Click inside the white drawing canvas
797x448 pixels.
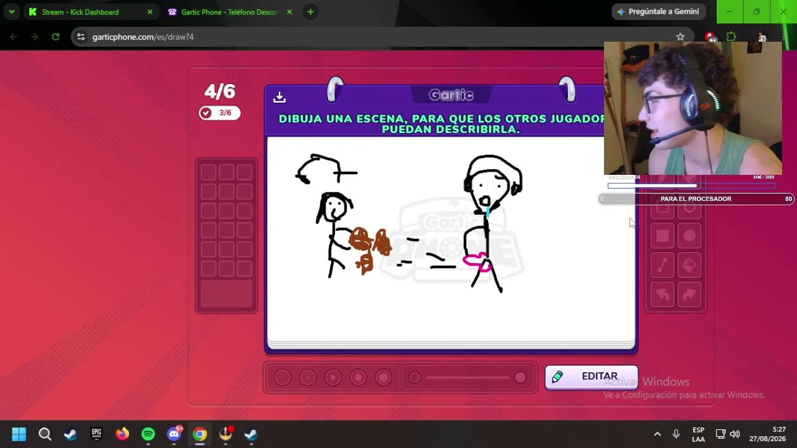coord(451,240)
